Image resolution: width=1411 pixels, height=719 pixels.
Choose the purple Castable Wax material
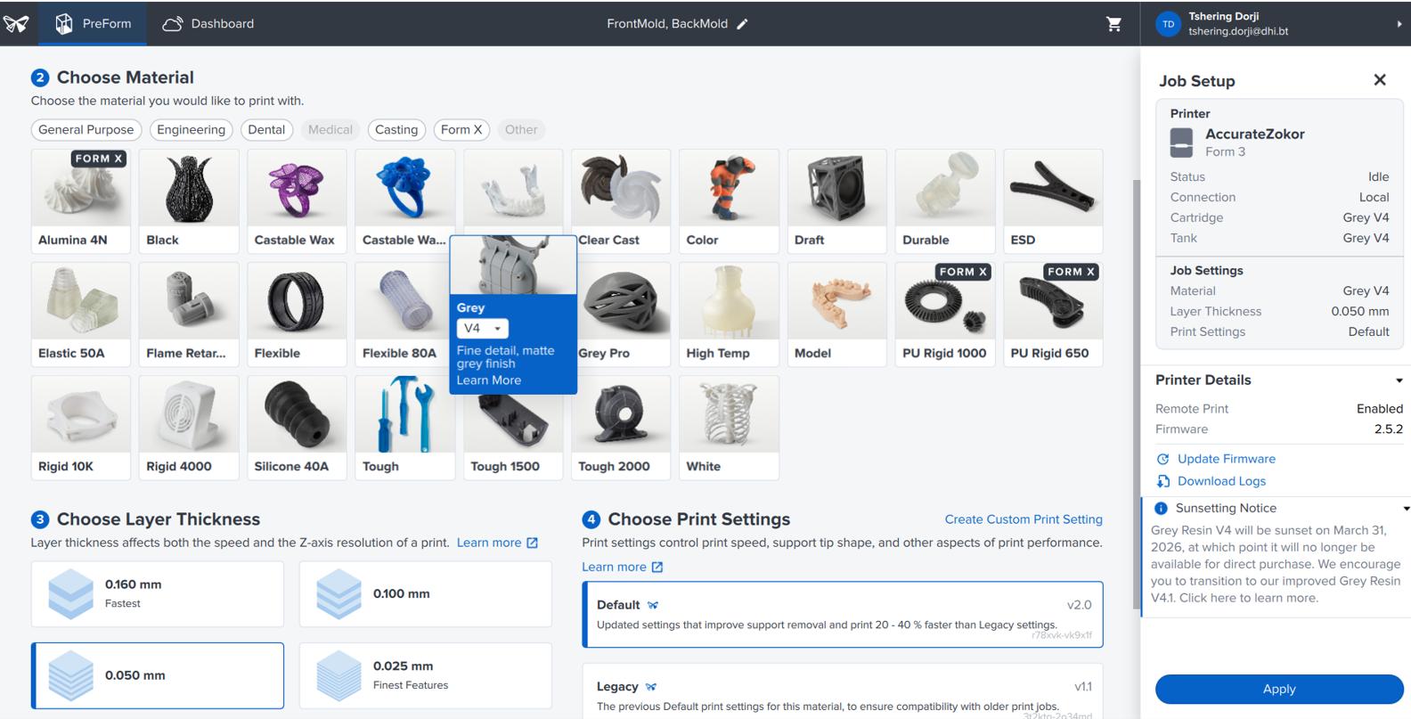297,201
